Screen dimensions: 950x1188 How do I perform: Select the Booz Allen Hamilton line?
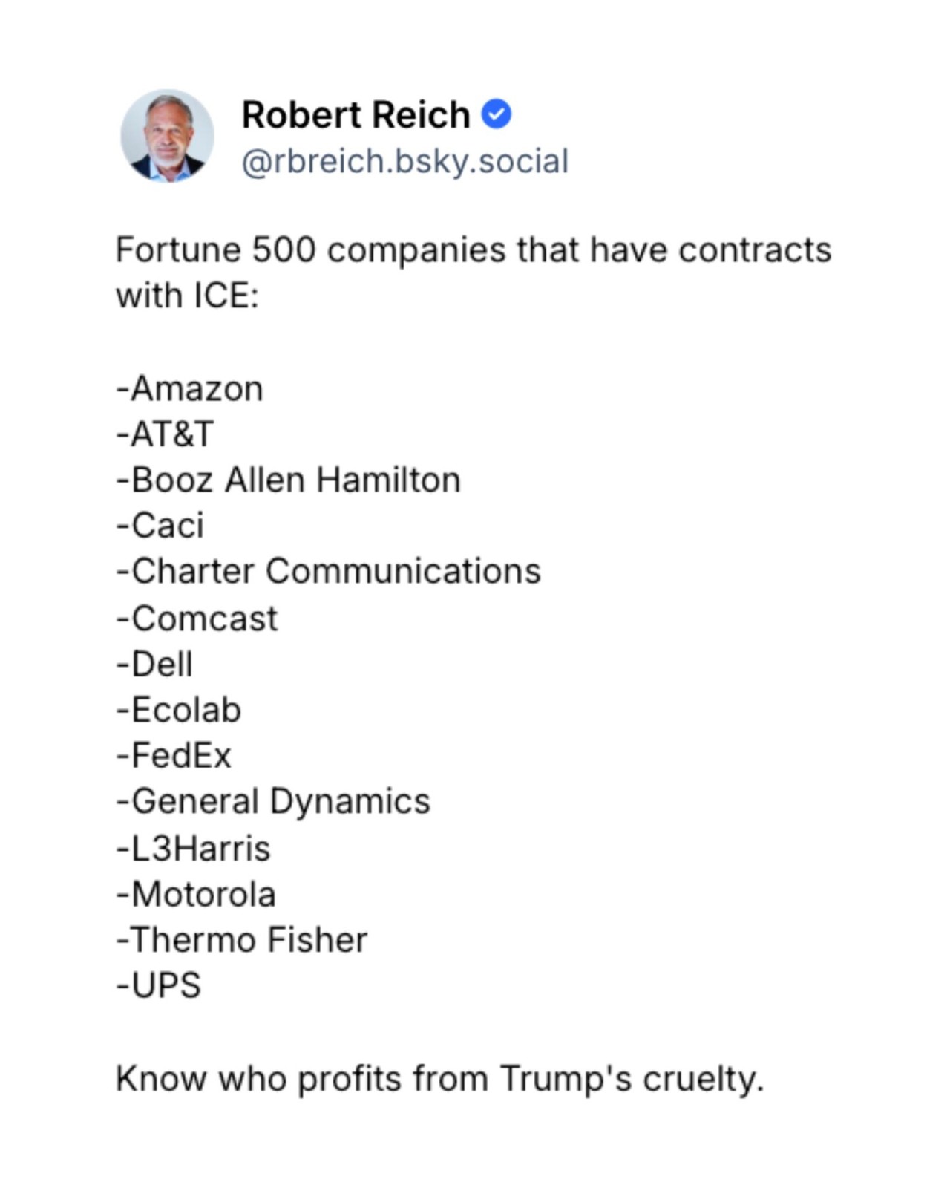289,480
